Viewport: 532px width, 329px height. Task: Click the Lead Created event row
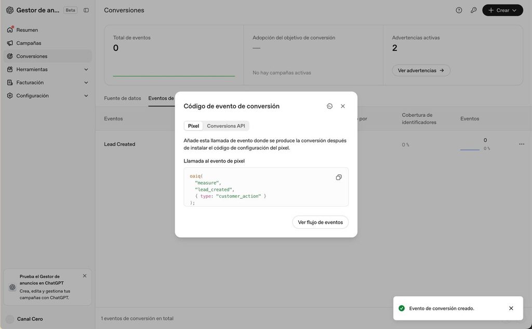pos(313,144)
